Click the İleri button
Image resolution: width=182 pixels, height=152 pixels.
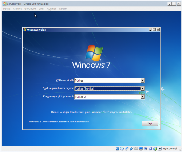(150, 123)
